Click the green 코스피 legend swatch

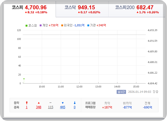tap(27, 26)
